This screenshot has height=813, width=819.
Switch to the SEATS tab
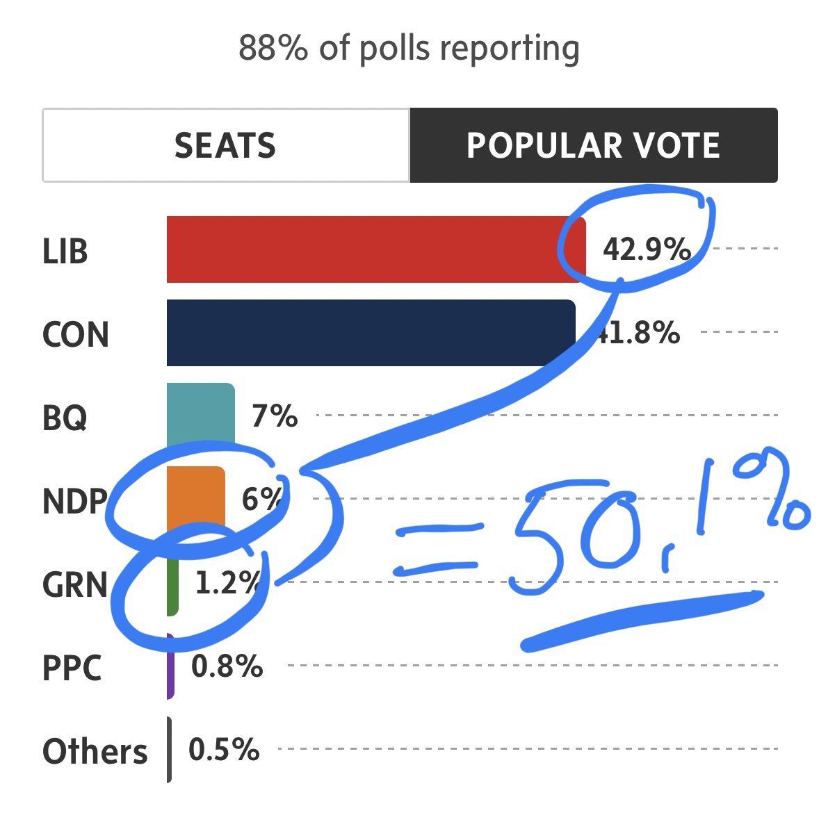click(x=225, y=146)
